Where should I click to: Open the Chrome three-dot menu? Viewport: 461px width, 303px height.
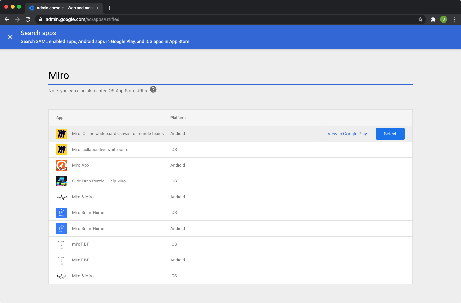pyautogui.click(x=454, y=19)
